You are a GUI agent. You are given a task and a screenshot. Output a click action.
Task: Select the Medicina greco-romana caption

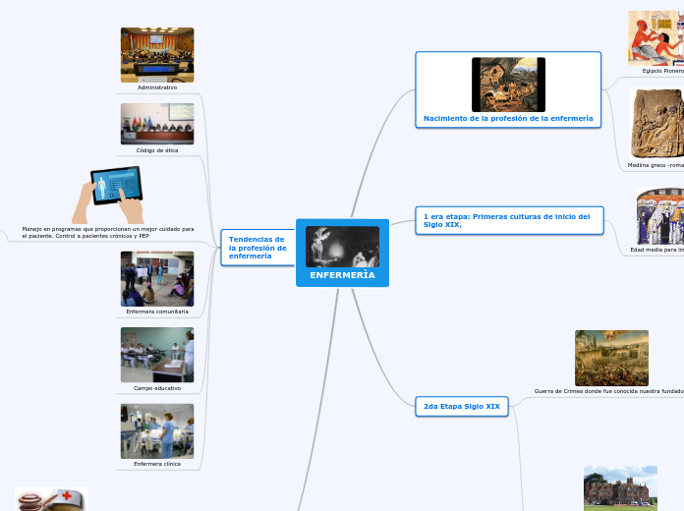(655, 165)
